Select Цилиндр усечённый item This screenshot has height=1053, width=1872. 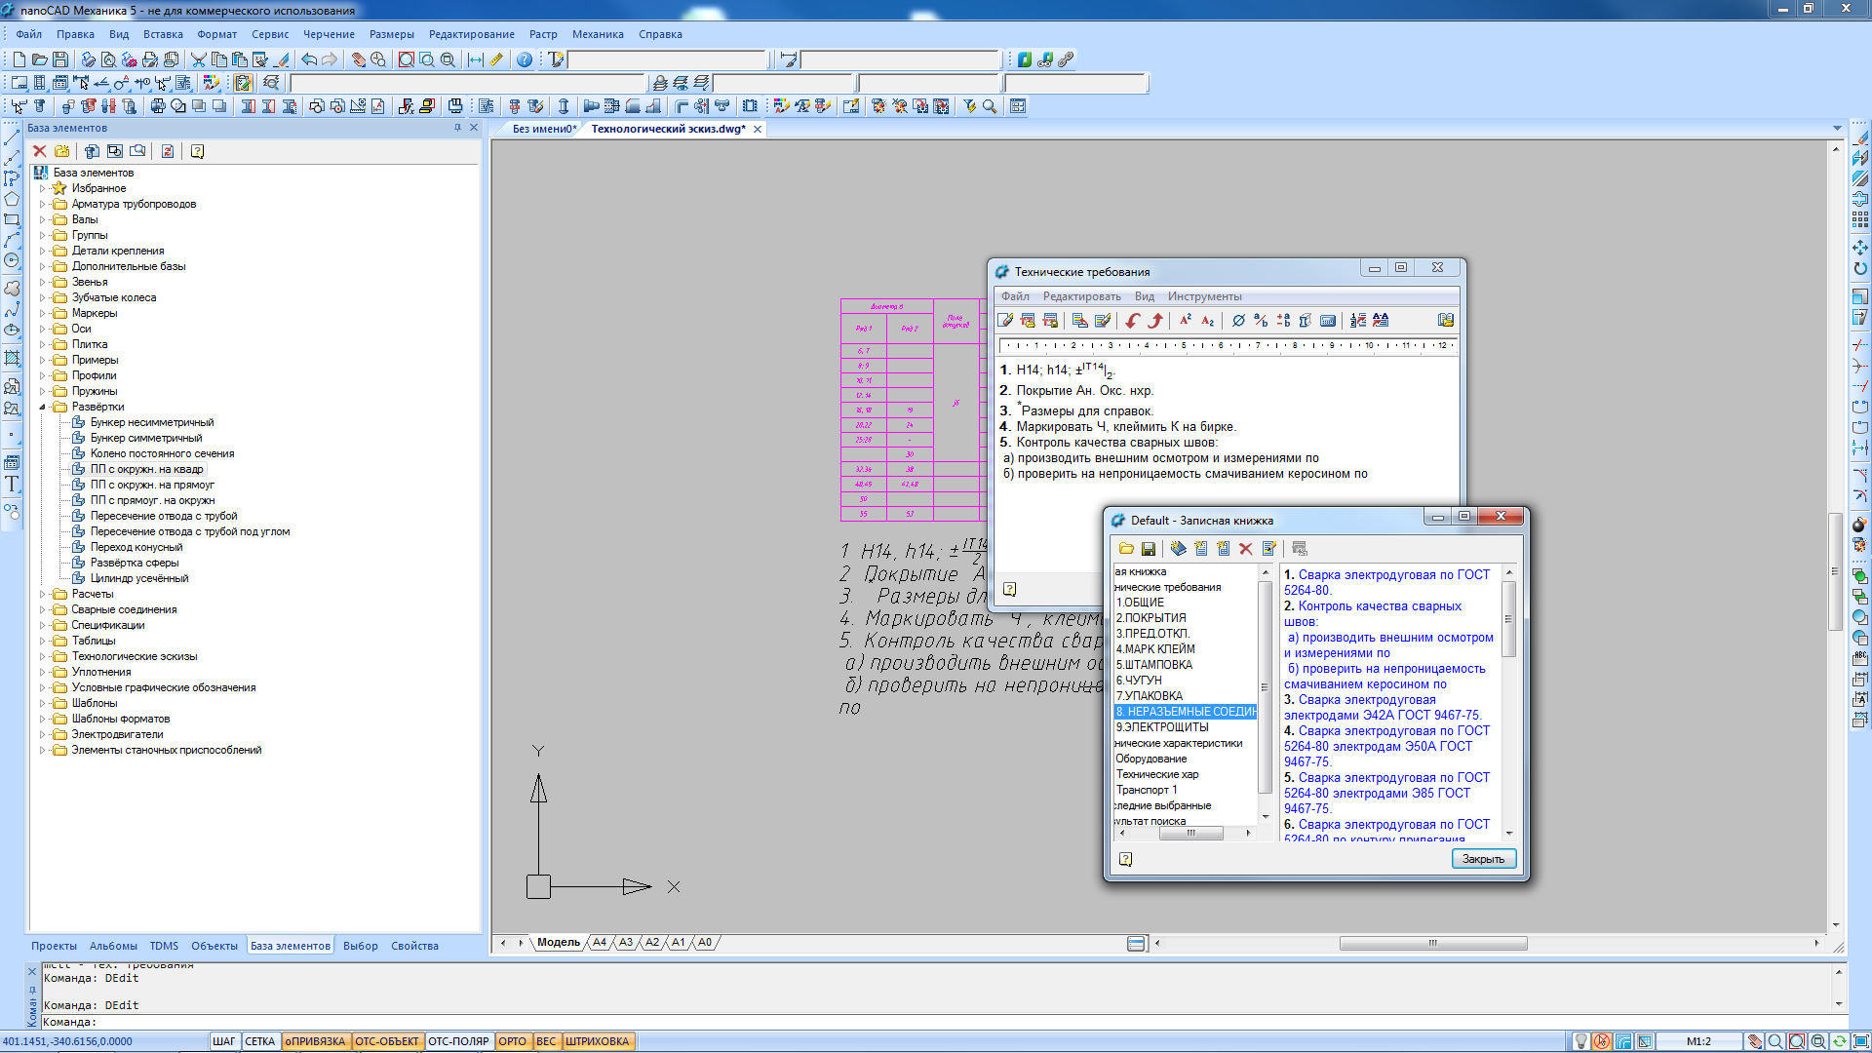(x=139, y=578)
